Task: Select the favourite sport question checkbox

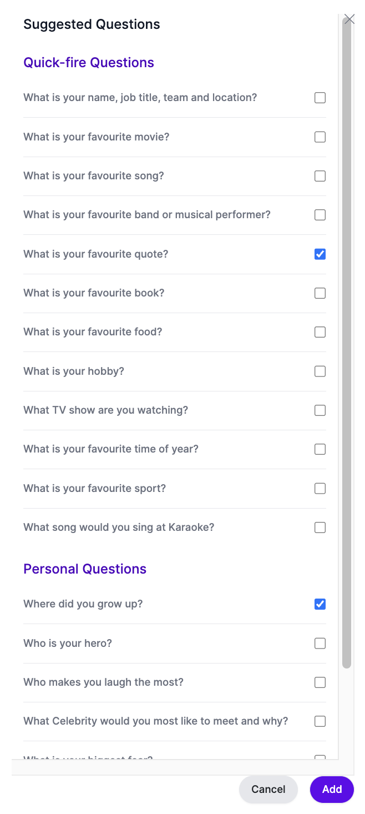Action: [320, 489]
